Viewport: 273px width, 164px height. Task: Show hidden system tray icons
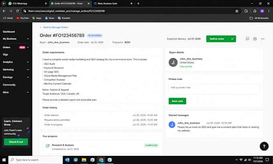(236, 160)
